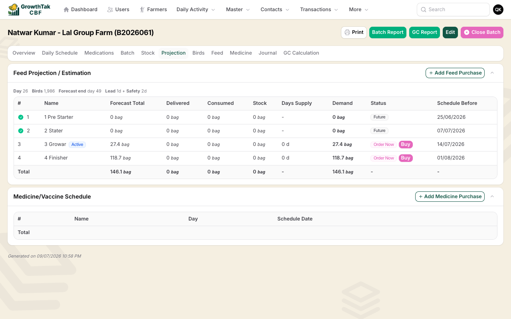
Task: Click the Future status for Stater
Action: (379, 131)
